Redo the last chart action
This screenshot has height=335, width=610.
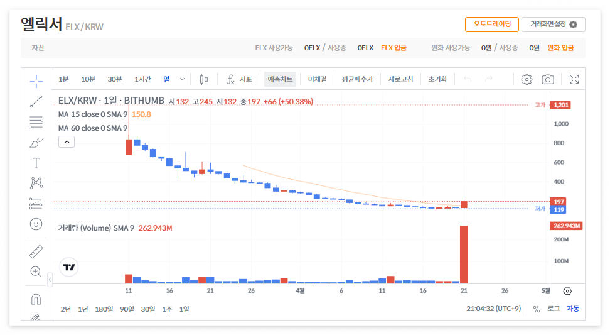coord(489,79)
